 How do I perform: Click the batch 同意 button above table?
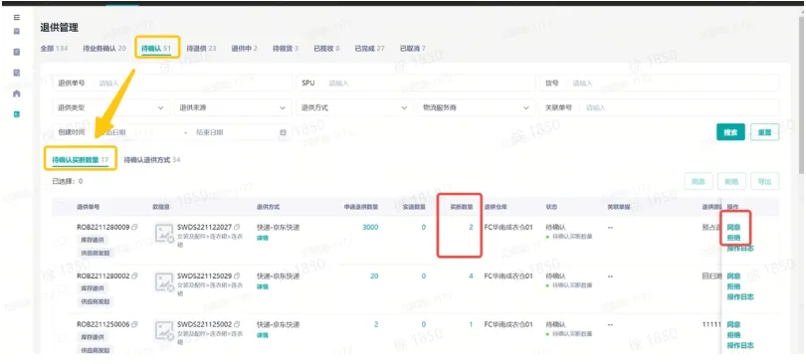click(x=699, y=181)
